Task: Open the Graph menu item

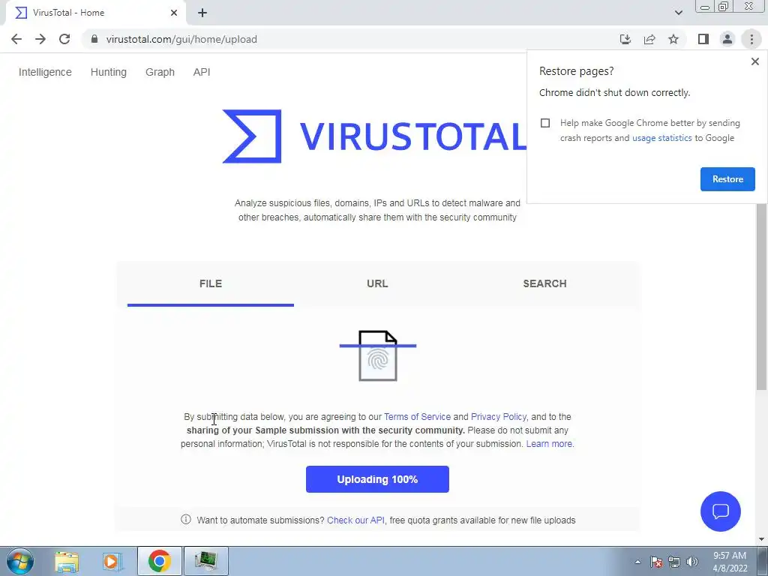Action: (x=160, y=72)
